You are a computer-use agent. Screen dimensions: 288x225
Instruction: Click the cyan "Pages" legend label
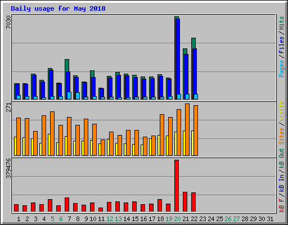281,69
